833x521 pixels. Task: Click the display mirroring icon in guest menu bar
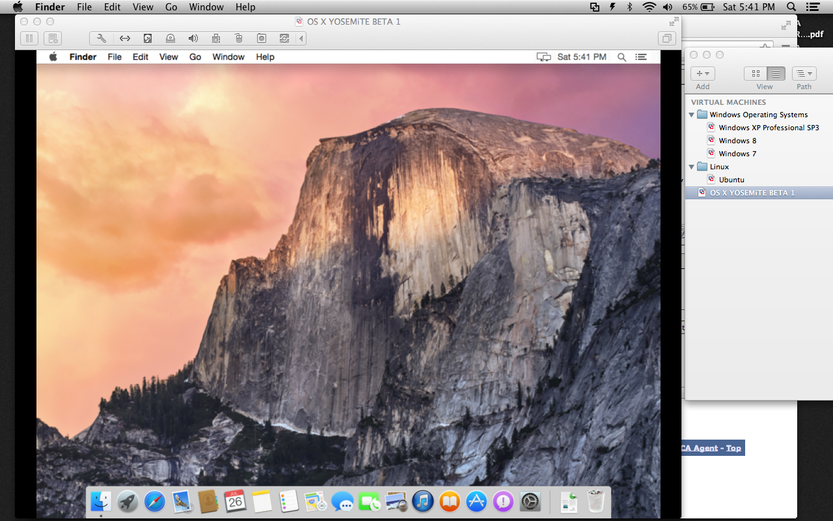click(x=543, y=57)
